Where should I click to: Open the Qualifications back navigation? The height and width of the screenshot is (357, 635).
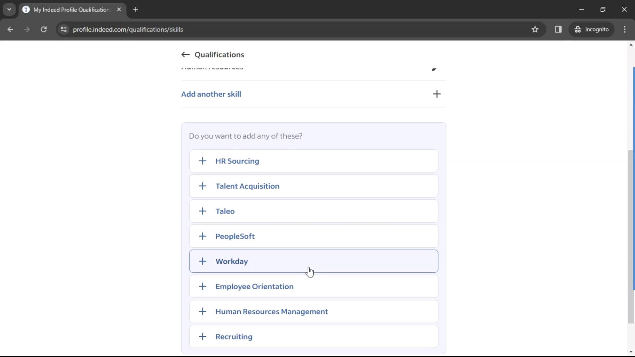(185, 55)
